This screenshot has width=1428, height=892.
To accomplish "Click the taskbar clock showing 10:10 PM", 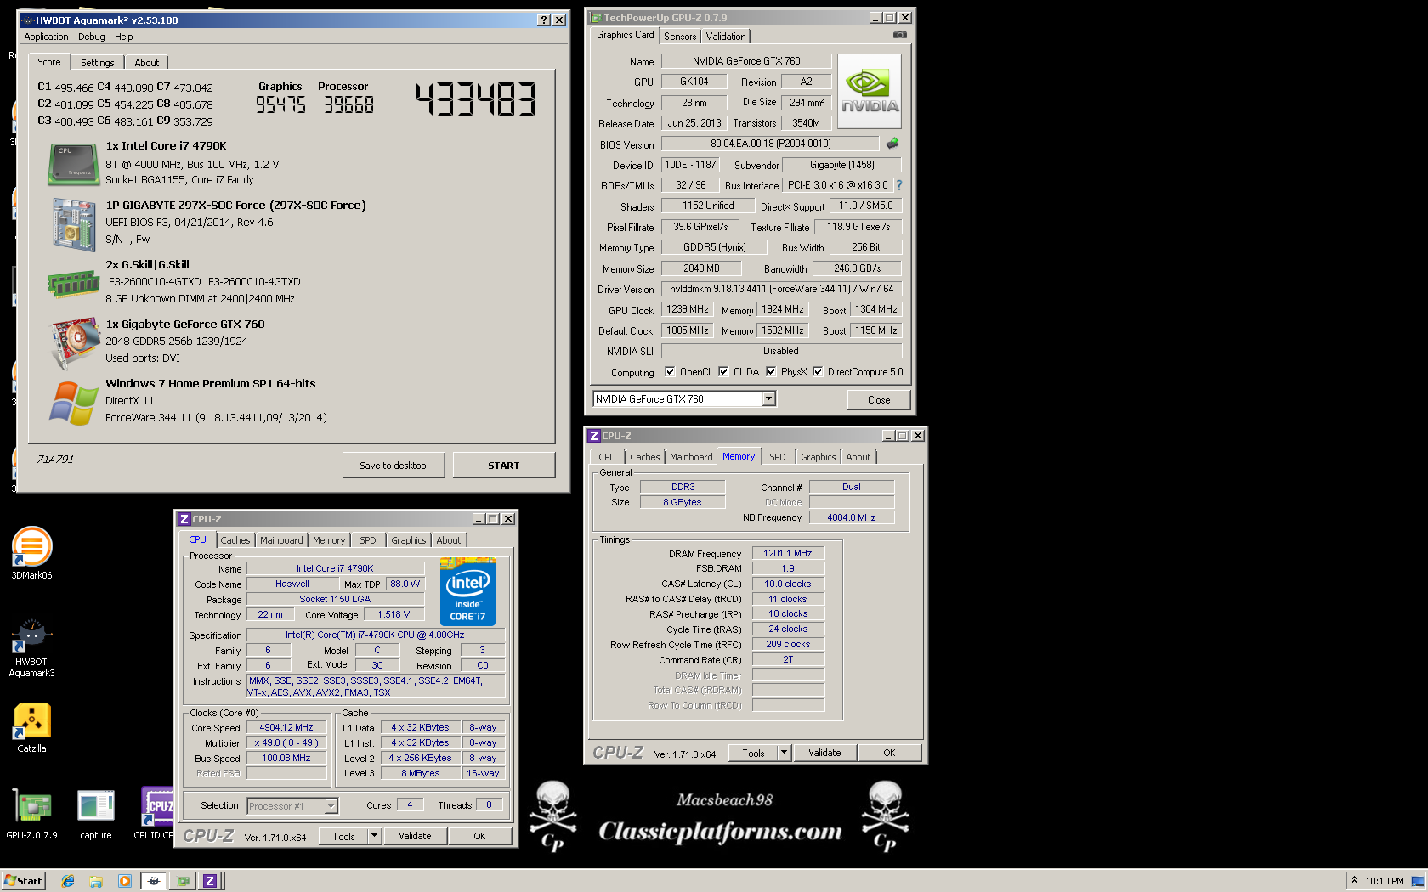I will (x=1385, y=881).
